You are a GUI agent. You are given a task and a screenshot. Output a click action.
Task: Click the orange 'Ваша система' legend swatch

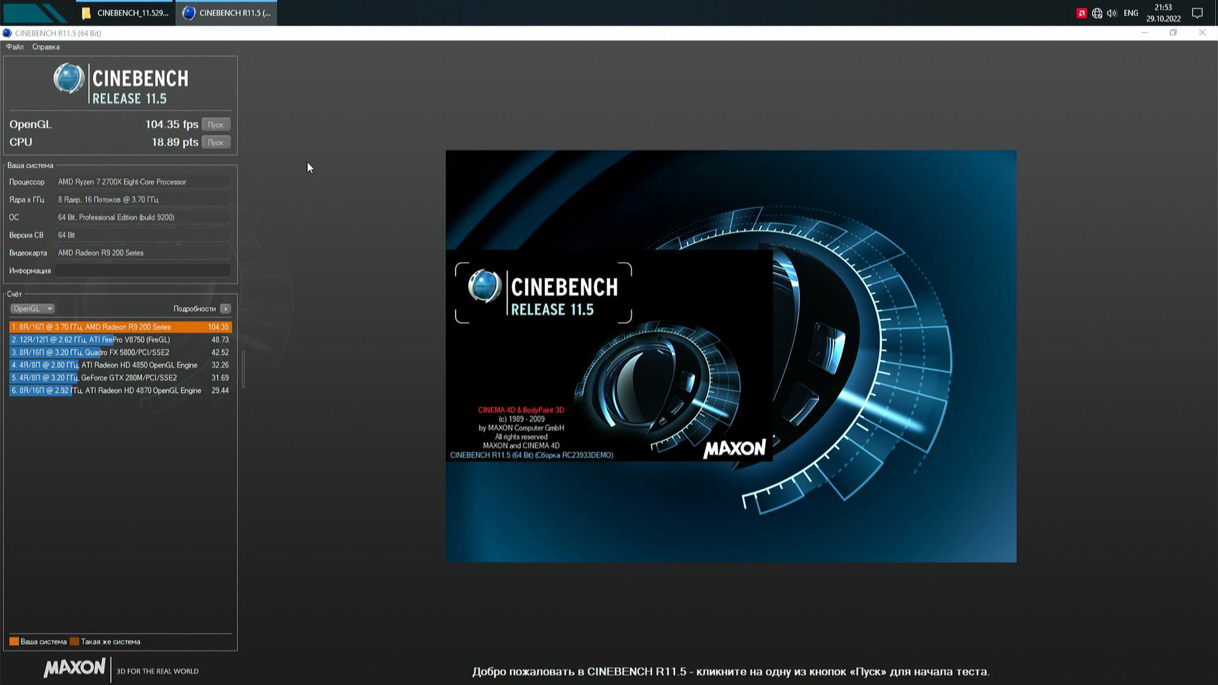pos(14,642)
